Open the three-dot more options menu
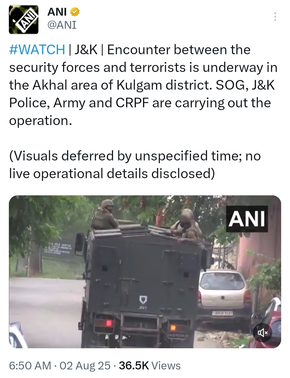This screenshot has height=378, width=290. (x=275, y=17)
